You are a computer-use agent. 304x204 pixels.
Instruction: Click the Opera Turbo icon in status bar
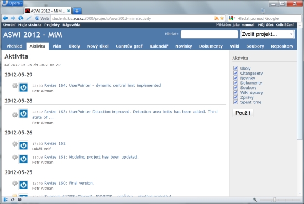19,200
